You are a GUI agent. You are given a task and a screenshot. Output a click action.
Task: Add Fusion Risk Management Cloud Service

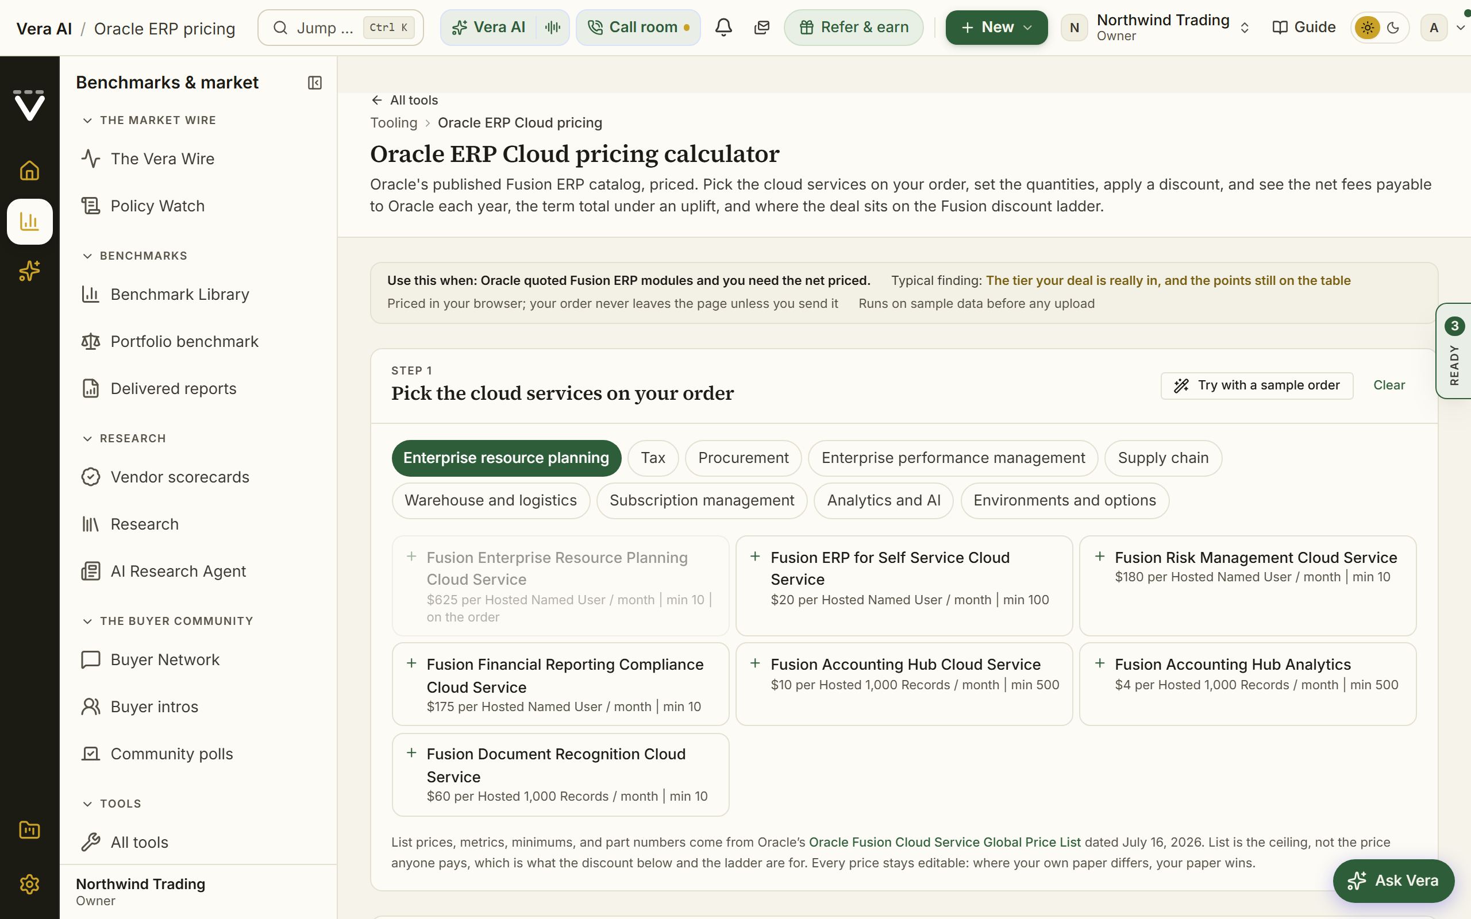(x=1247, y=585)
